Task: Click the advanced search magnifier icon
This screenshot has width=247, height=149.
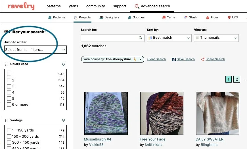Action: 137,6
